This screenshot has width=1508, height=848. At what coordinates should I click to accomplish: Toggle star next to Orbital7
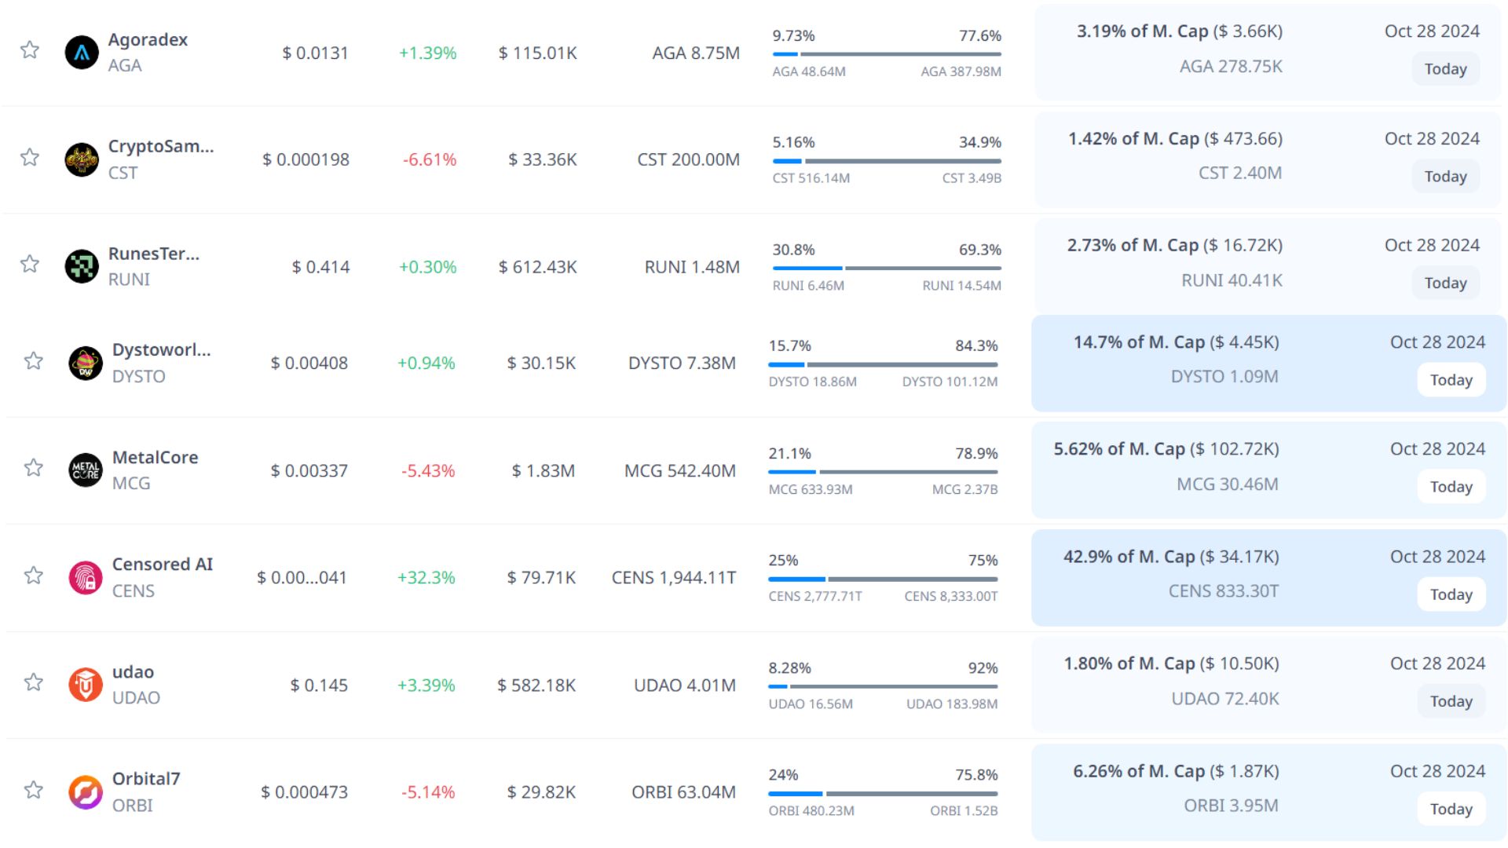(x=34, y=790)
